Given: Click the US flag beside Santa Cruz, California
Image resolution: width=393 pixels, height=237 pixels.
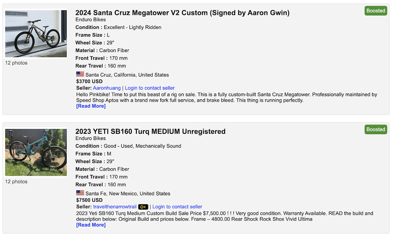Looking at the screenshot, I should 80,74.
